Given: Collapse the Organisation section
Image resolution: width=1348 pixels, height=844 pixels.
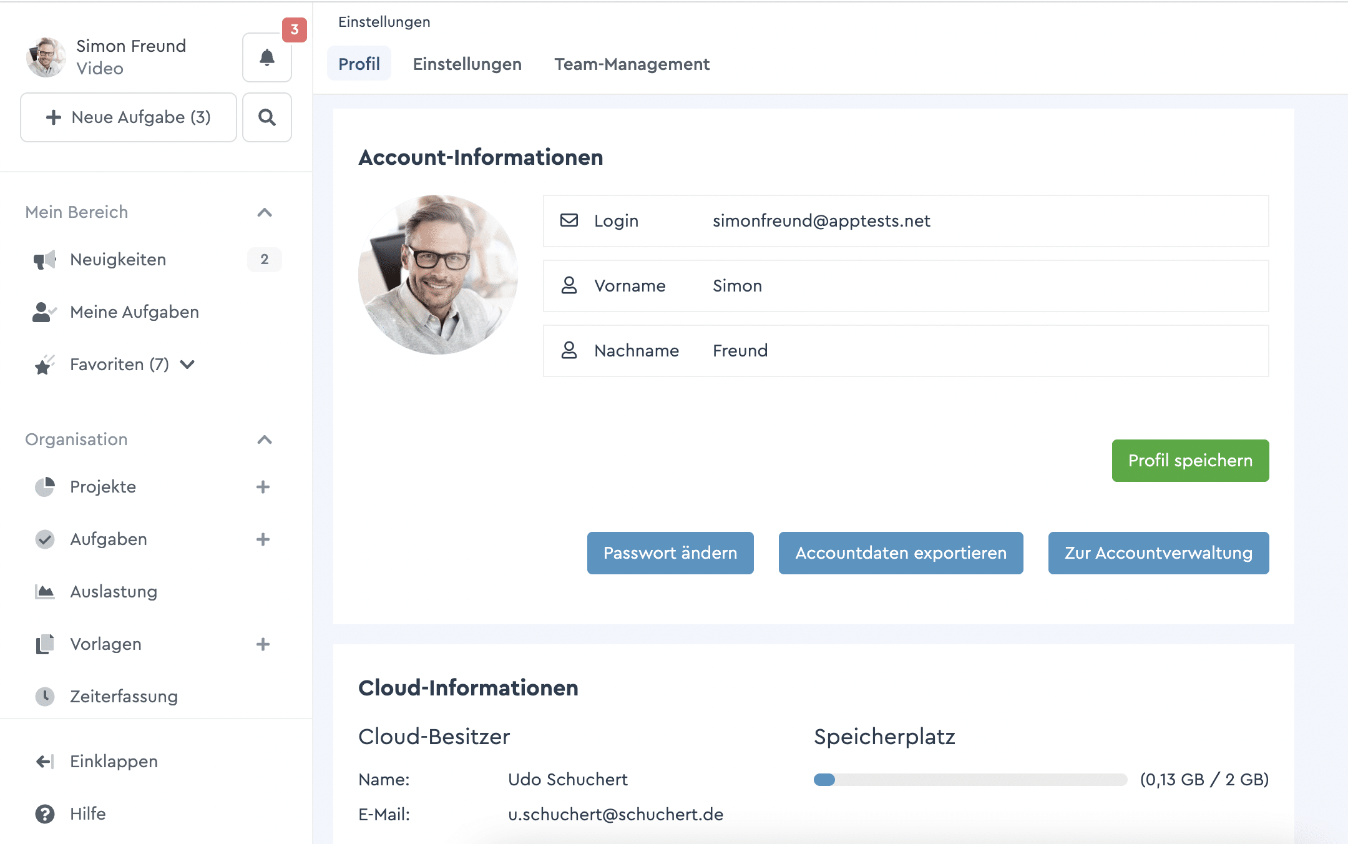Looking at the screenshot, I should tap(265, 439).
